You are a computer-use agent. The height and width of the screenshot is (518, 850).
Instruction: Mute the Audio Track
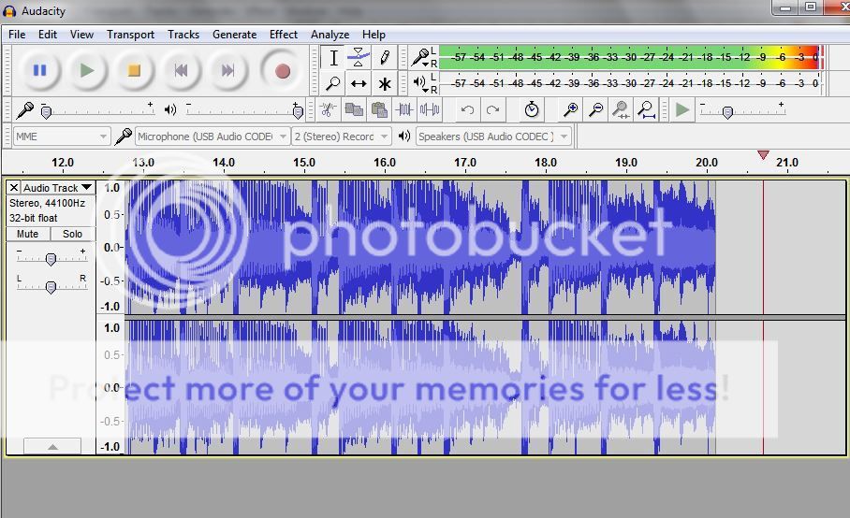coord(27,234)
